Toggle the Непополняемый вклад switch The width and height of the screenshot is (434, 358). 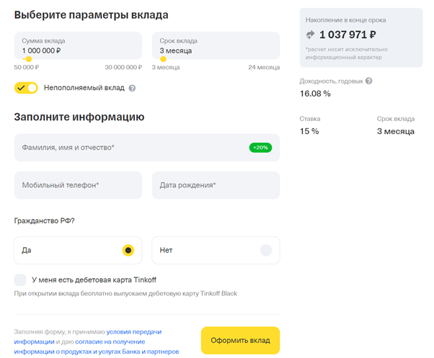(26, 88)
